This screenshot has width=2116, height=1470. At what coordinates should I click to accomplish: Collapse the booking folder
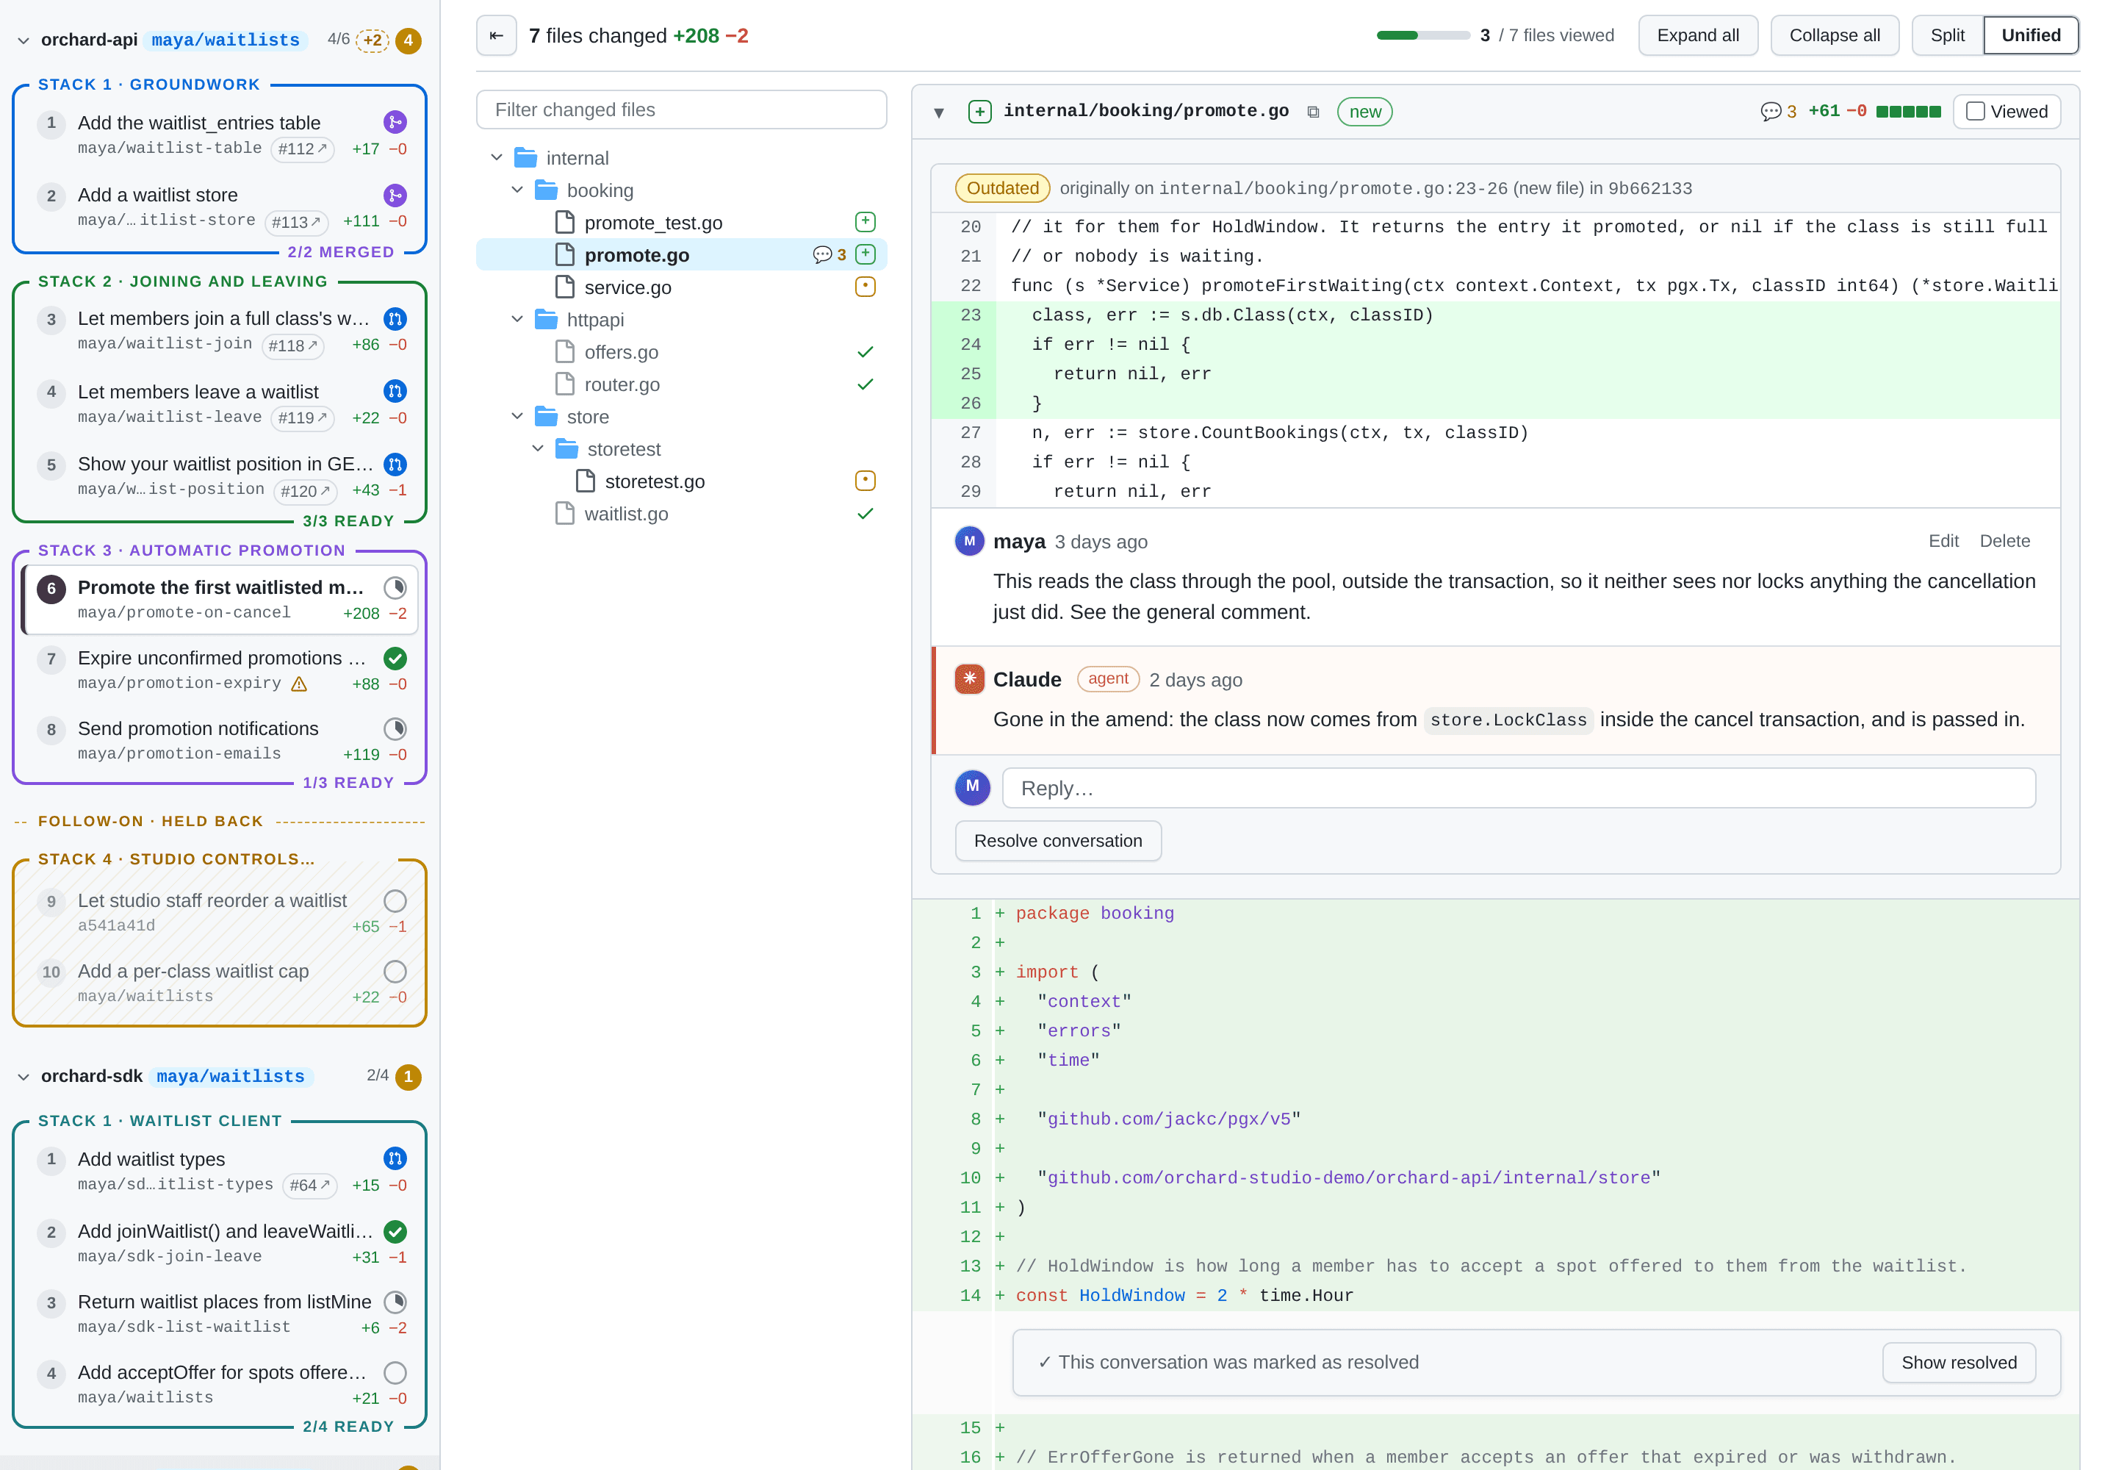click(517, 190)
